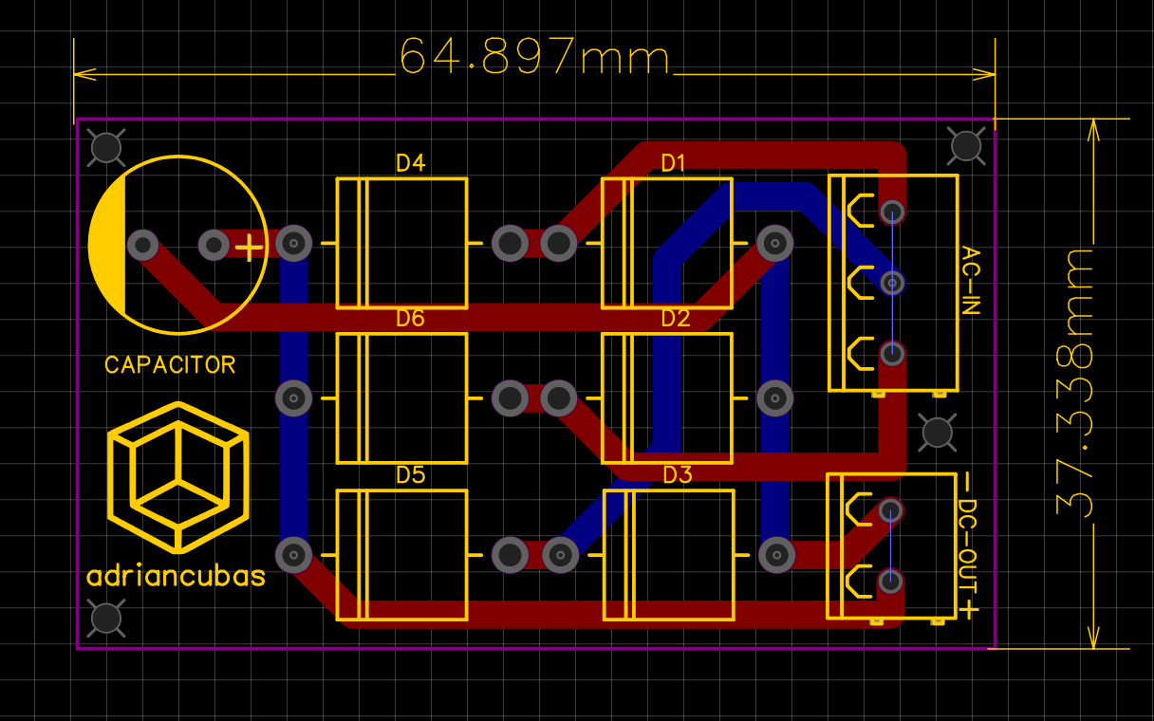Screen dimensions: 1154x721
Task: Click the CAPACITOR silkscreen label text
Action: tap(172, 363)
